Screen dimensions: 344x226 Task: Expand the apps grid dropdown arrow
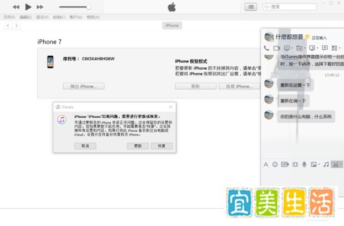click(339, 48)
